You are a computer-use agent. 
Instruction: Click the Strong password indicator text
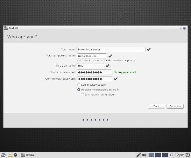click(x=125, y=72)
